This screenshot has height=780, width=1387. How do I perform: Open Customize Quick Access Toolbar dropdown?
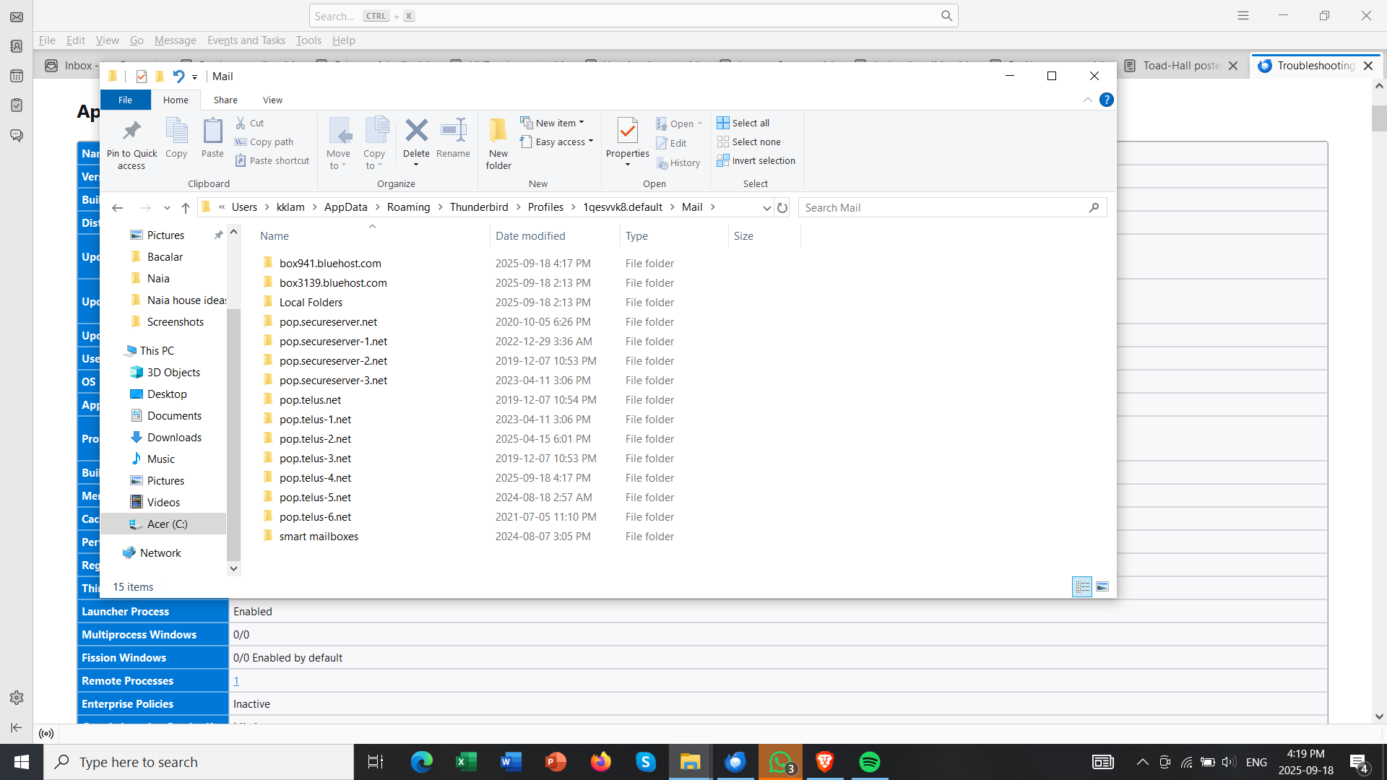pos(195,77)
